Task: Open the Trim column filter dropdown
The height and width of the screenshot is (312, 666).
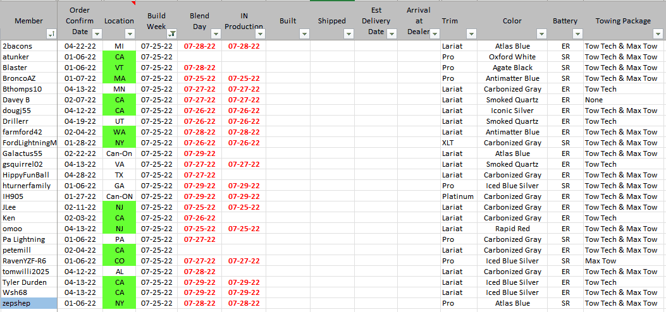Action: pos(471,33)
